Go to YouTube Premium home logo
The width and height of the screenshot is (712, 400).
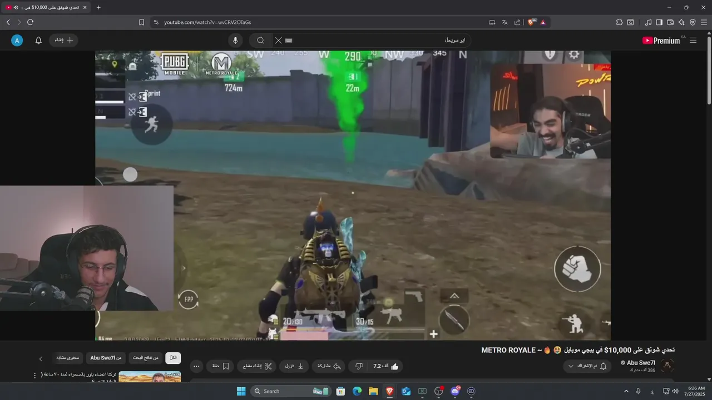point(662,40)
